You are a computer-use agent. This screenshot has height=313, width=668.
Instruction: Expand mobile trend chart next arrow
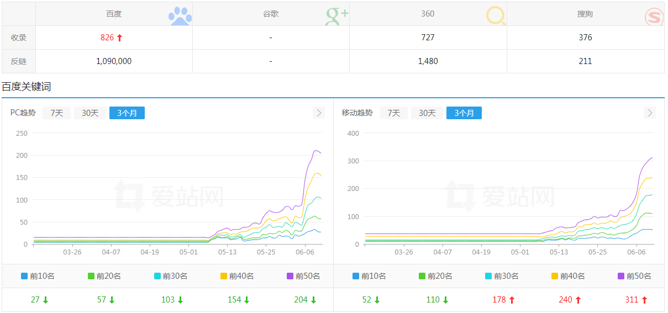pos(650,113)
